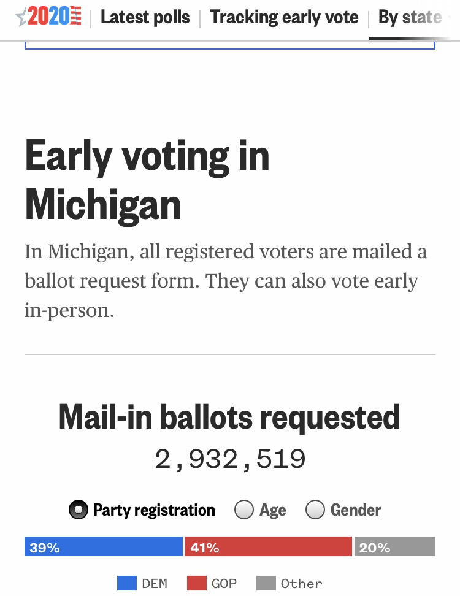Image resolution: width=460 pixels, height=596 pixels.
Task: Select the Age radio button
Action: [x=244, y=510]
